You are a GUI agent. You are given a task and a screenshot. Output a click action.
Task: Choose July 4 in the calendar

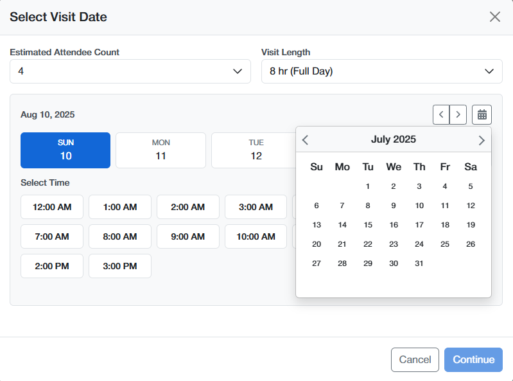(x=445, y=186)
